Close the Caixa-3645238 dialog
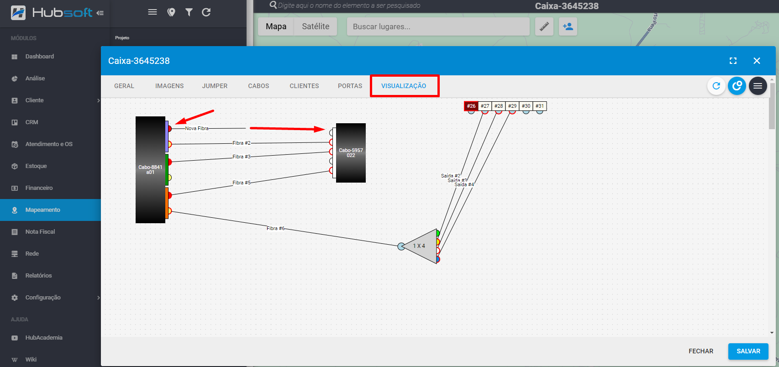Viewport: 779px width, 367px height. [x=757, y=61]
